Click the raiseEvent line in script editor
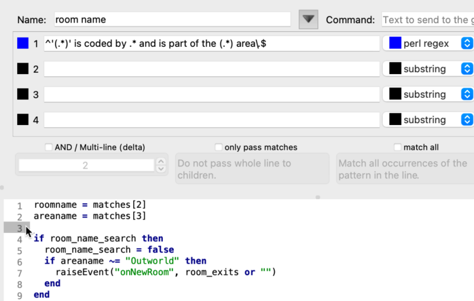The width and height of the screenshot is (474, 301). tap(166, 272)
